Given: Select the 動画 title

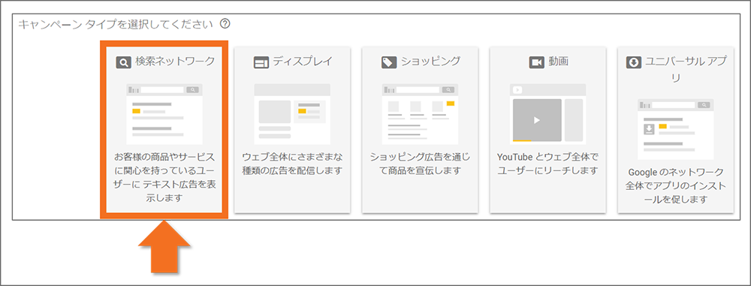Looking at the screenshot, I should coord(558,62).
